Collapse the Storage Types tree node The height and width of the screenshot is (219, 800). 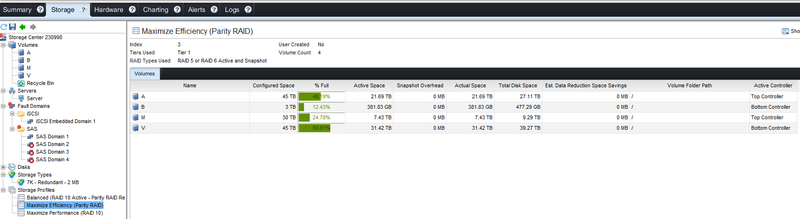click(3, 175)
